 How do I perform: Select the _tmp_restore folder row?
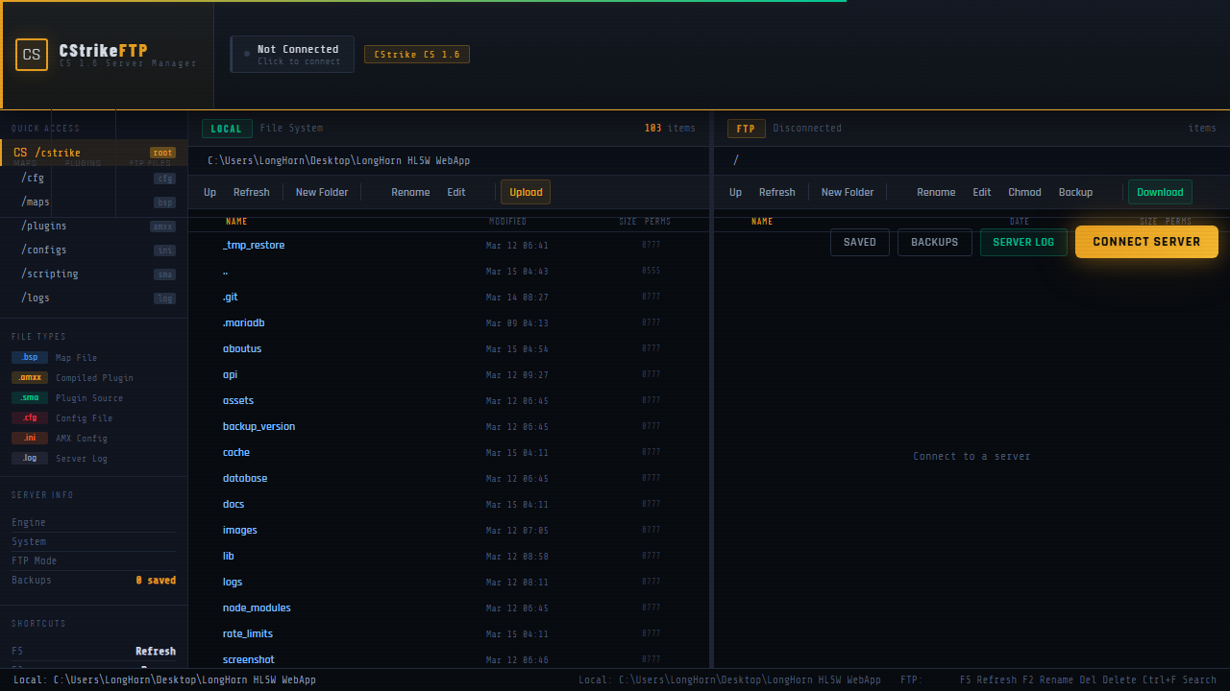point(449,245)
